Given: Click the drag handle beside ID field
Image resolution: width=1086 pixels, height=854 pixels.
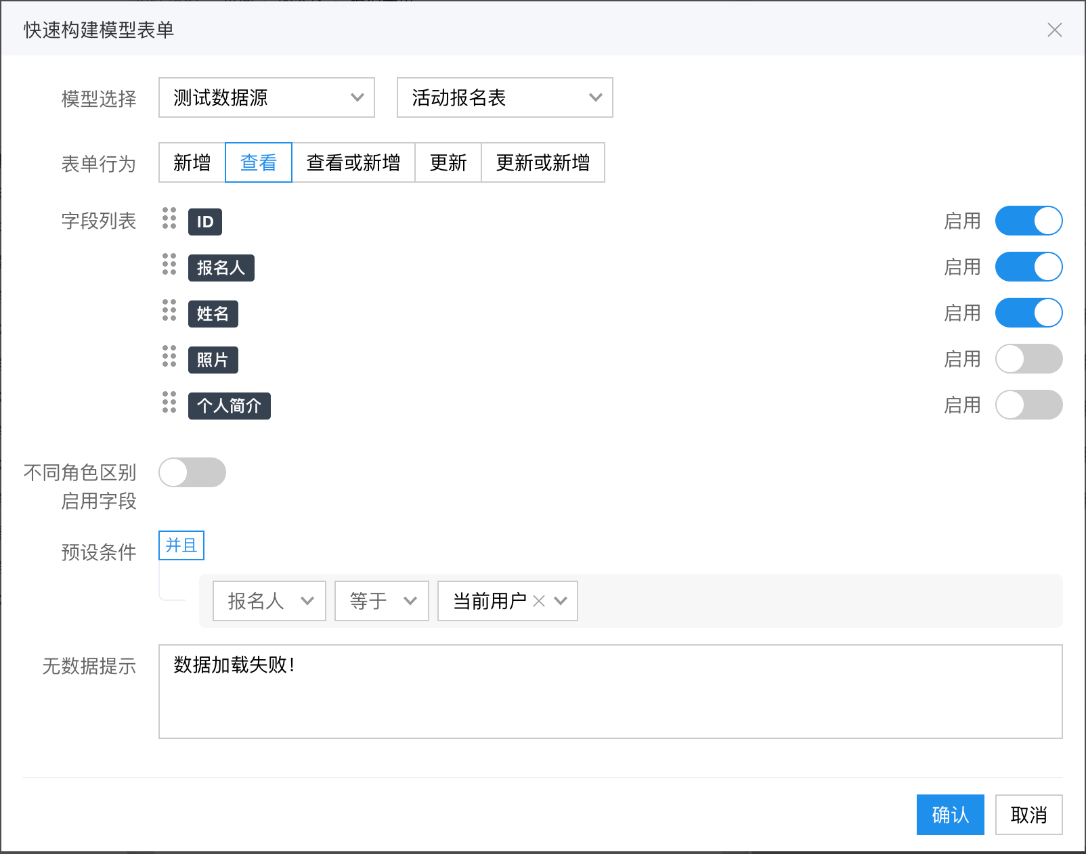Looking at the screenshot, I should [169, 218].
